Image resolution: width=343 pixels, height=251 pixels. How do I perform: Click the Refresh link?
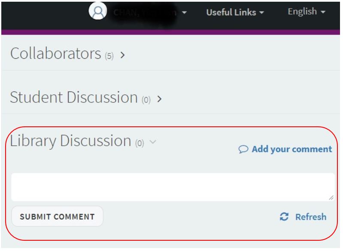click(x=311, y=217)
